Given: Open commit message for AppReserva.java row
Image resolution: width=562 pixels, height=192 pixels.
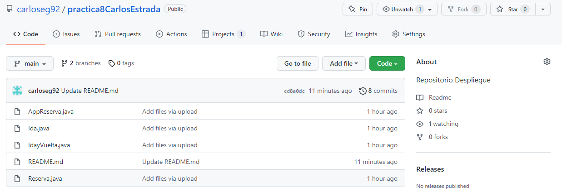Looking at the screenshot, I should click(170, 111).
